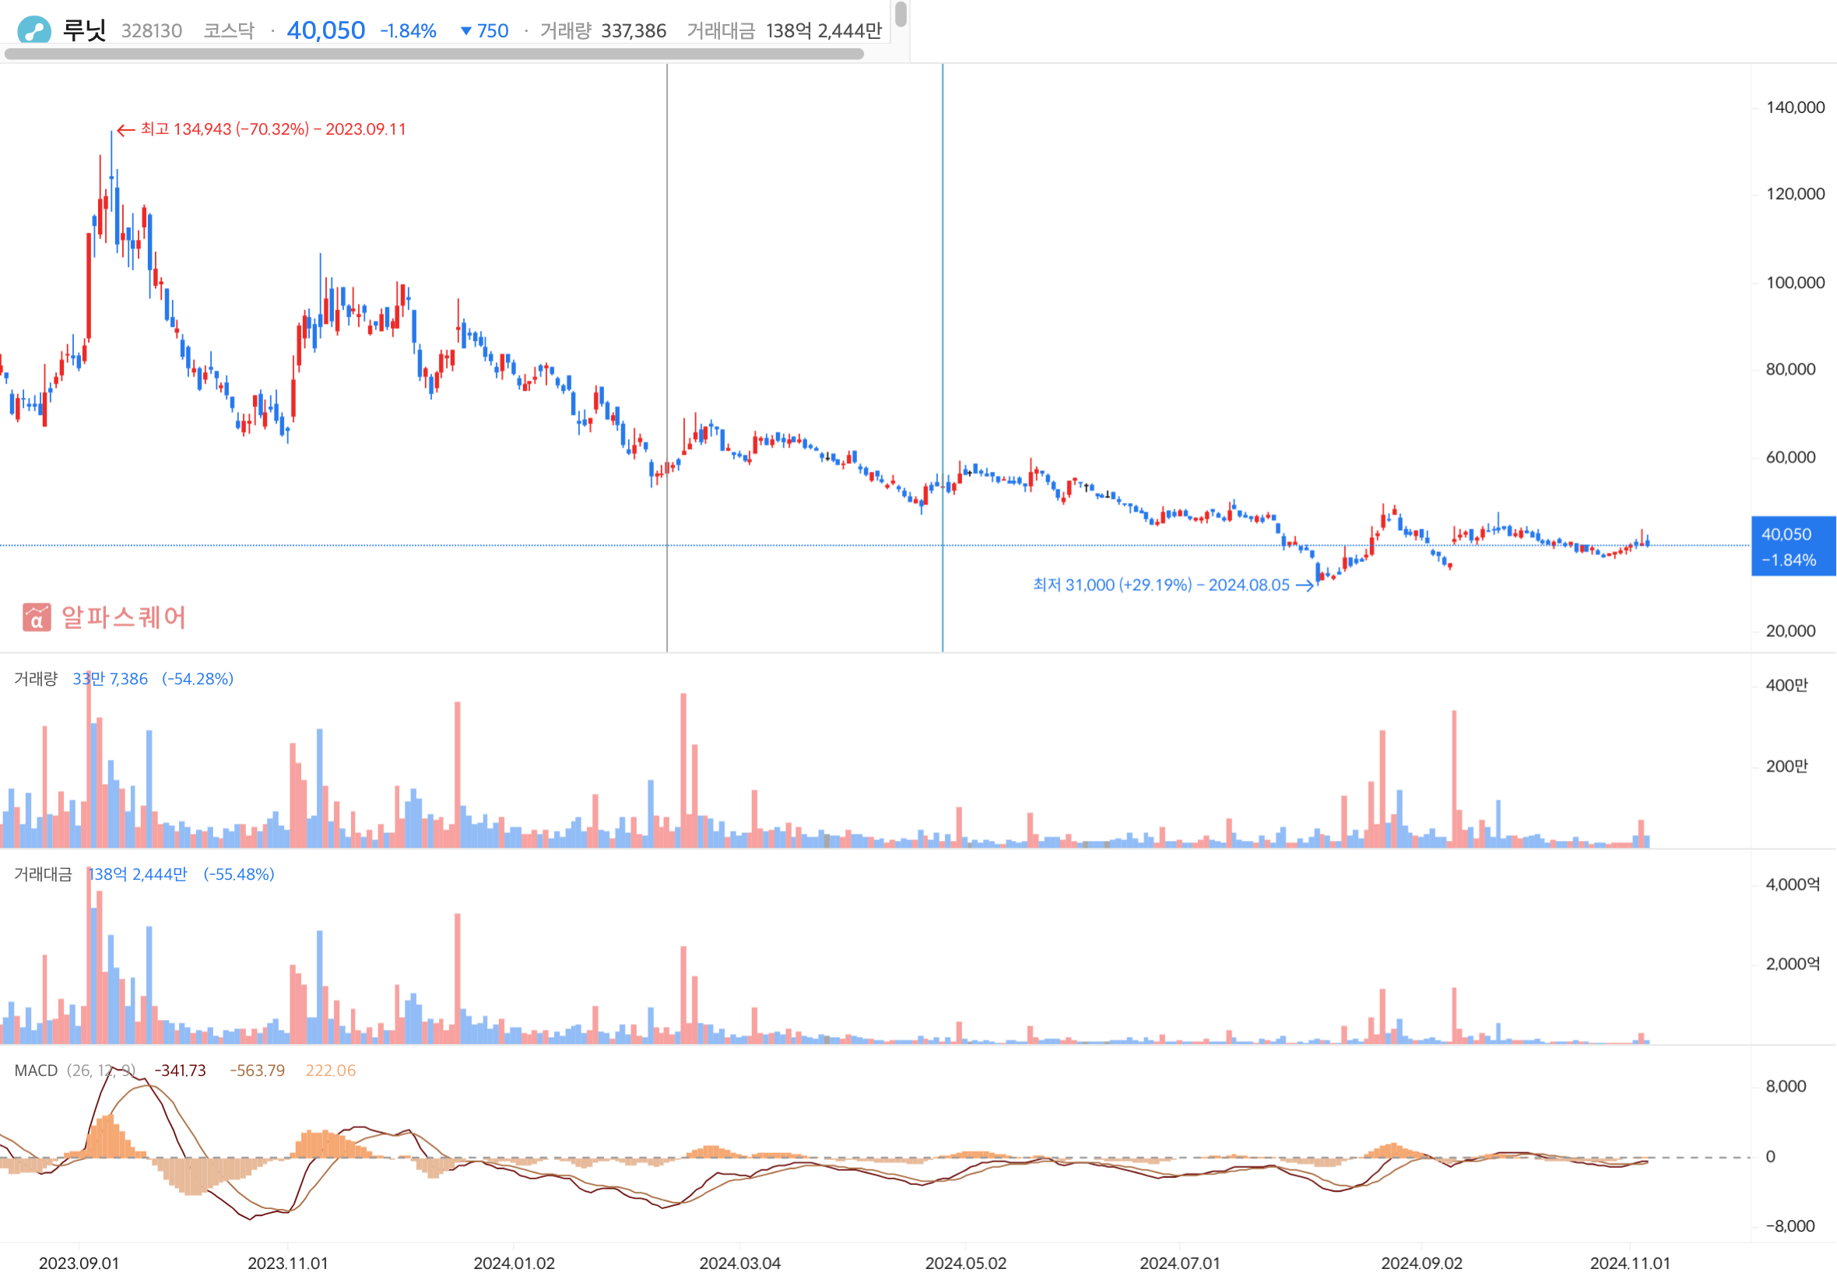The width and height of the screenshot is (1837, 1283).
Task: Click the current price 40,050 in header
Action: coord(325,30)
